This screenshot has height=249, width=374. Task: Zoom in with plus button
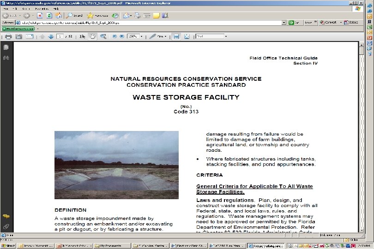pos(122,36)
